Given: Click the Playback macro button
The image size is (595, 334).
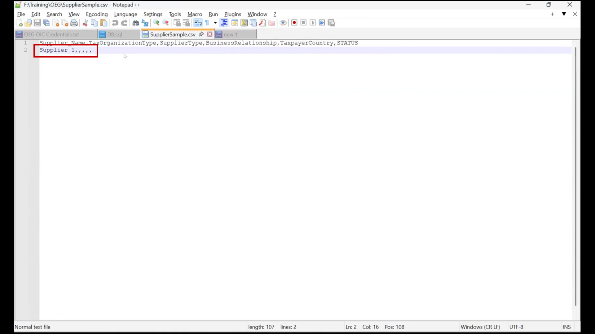Looking at the screenshot, I should [x=313, y=23].
